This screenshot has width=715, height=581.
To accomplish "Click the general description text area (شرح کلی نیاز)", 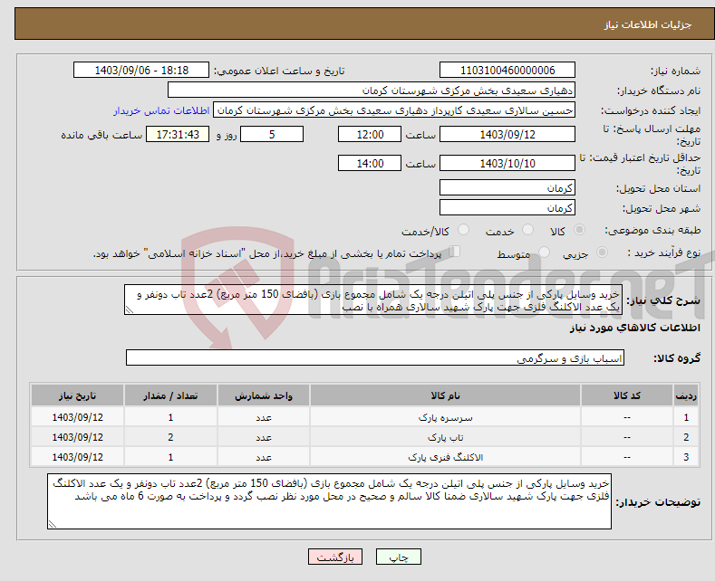I will [x=373, y=300].
